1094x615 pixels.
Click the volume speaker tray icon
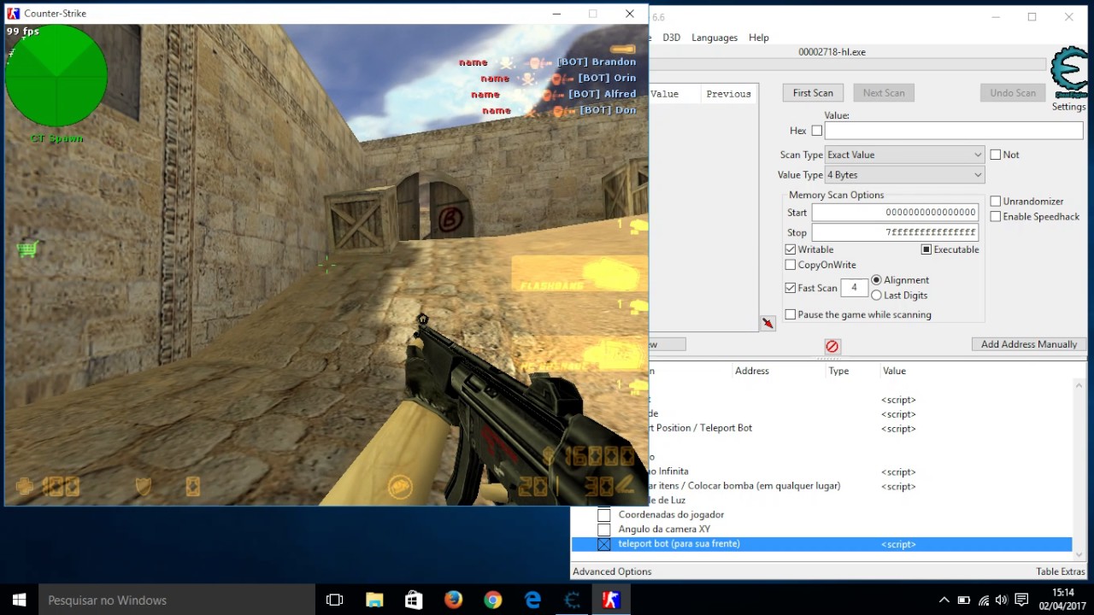coord(1001,600)
